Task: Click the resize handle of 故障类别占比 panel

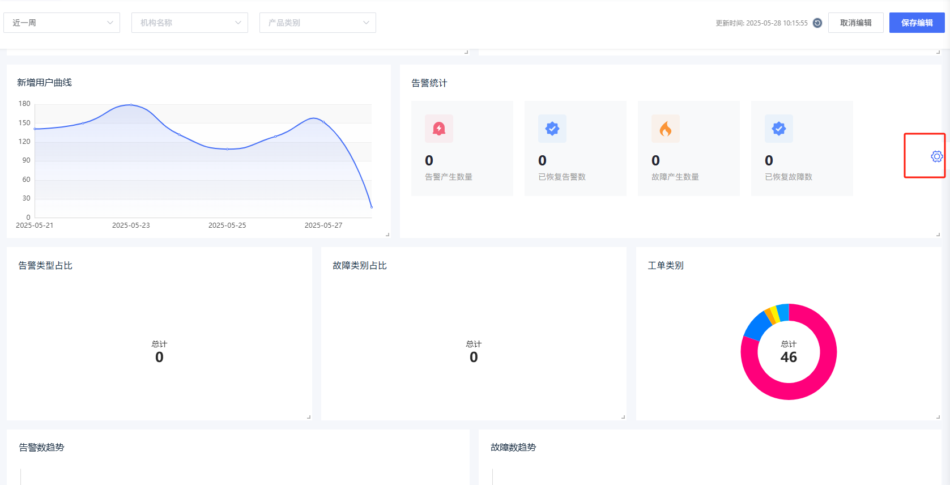Action: click(x=623, y=416)
